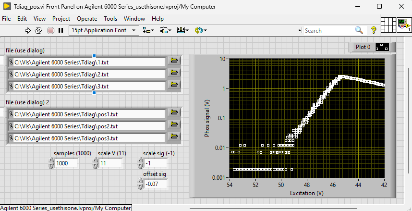Click the offset sig stepper control

(141, 184)
